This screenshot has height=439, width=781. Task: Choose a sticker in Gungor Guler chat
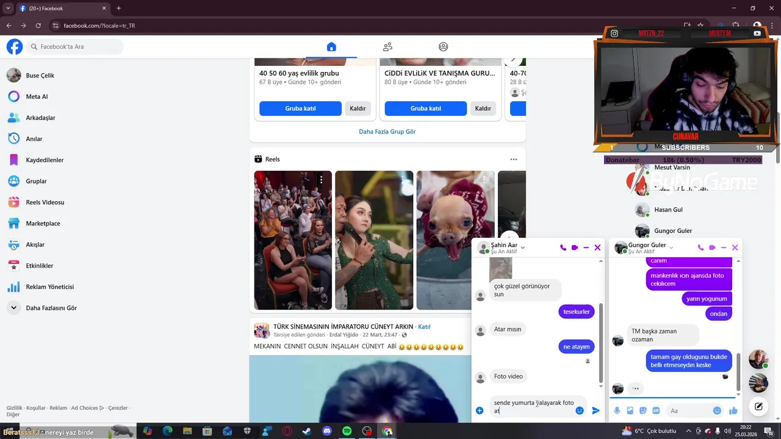pos(643,411)
